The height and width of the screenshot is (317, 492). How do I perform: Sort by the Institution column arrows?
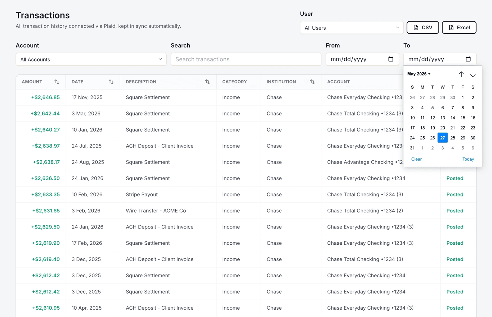click(312, 82)
